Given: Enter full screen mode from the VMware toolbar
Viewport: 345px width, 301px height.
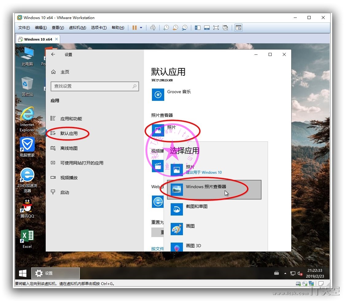Looking at the screenshot, I should pyautogui.click(x=216, y=28).
